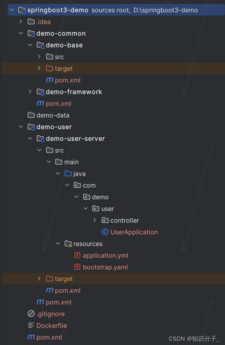Image resolution: width=225 pixels, height=345 pixels.
Task: Click Maven icon of demo-base pom.xml
Action: pyautogui.click(x=50, y=80)
